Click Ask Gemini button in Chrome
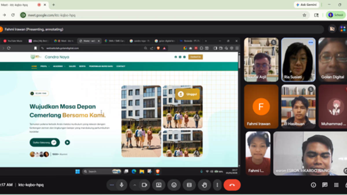The image size is (347, 195). pyautogui.click(x=307, y=5)
